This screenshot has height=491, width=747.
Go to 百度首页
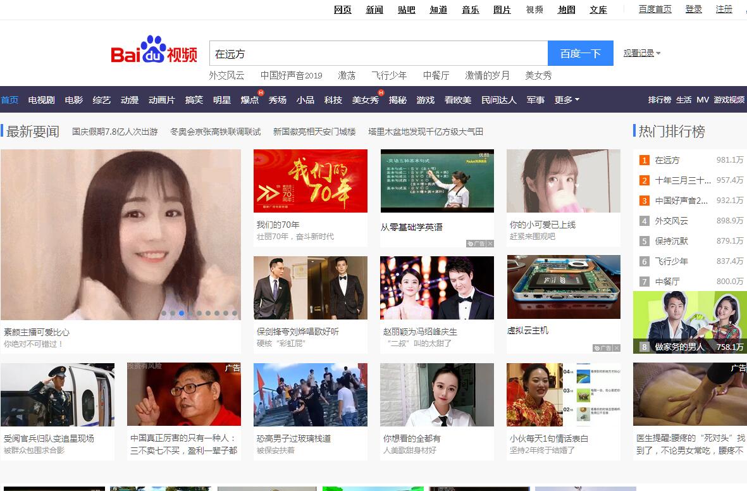click(655, 9)
